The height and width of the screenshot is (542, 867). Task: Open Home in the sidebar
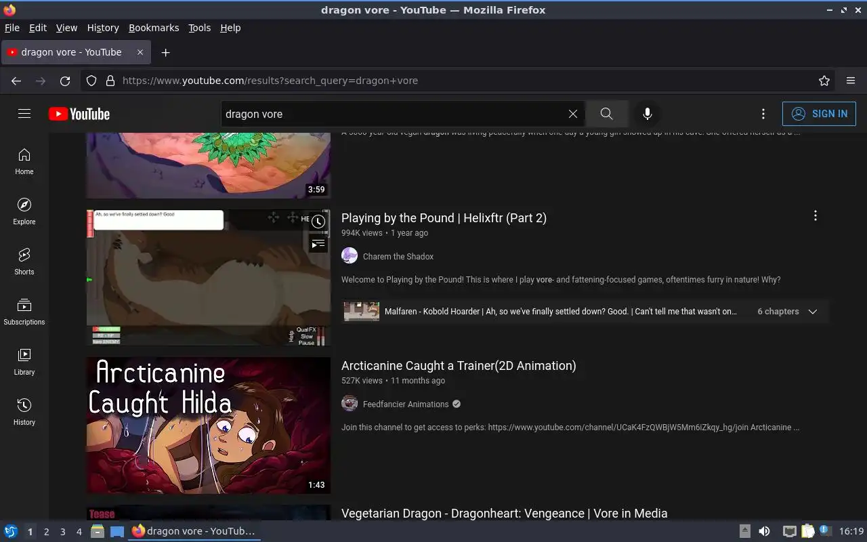pos(24,162)
